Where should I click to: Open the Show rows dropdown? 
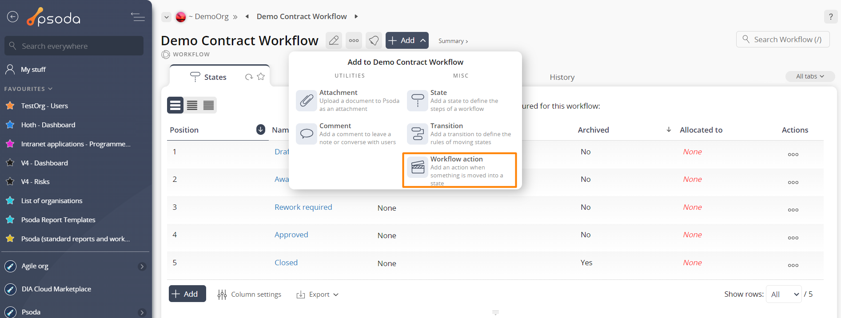pos(784,294)
